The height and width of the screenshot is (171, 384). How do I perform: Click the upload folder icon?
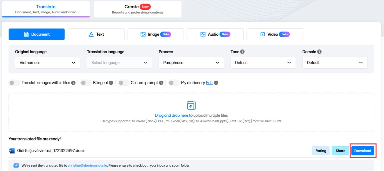click(x=191, y=105)
